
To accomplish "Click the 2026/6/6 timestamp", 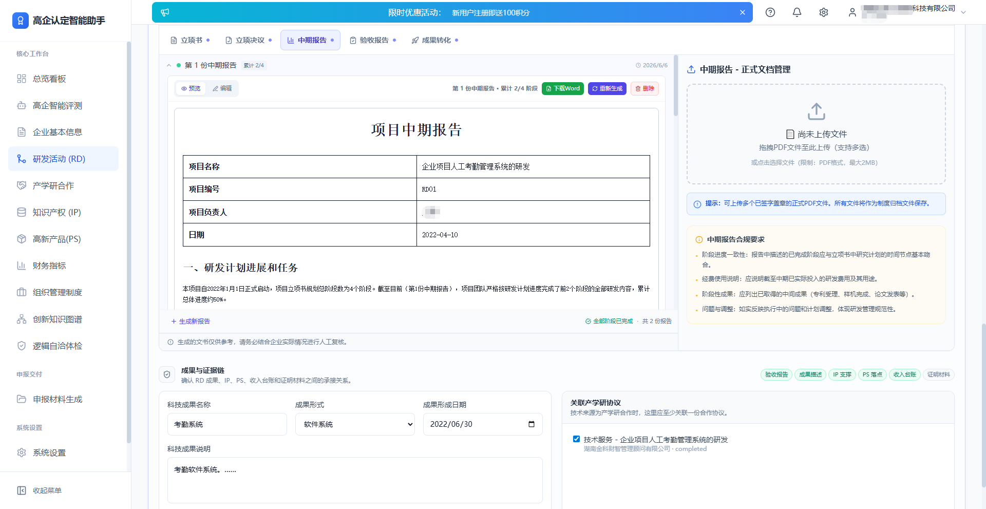I will pyautogui.click(x=652, y=65).
